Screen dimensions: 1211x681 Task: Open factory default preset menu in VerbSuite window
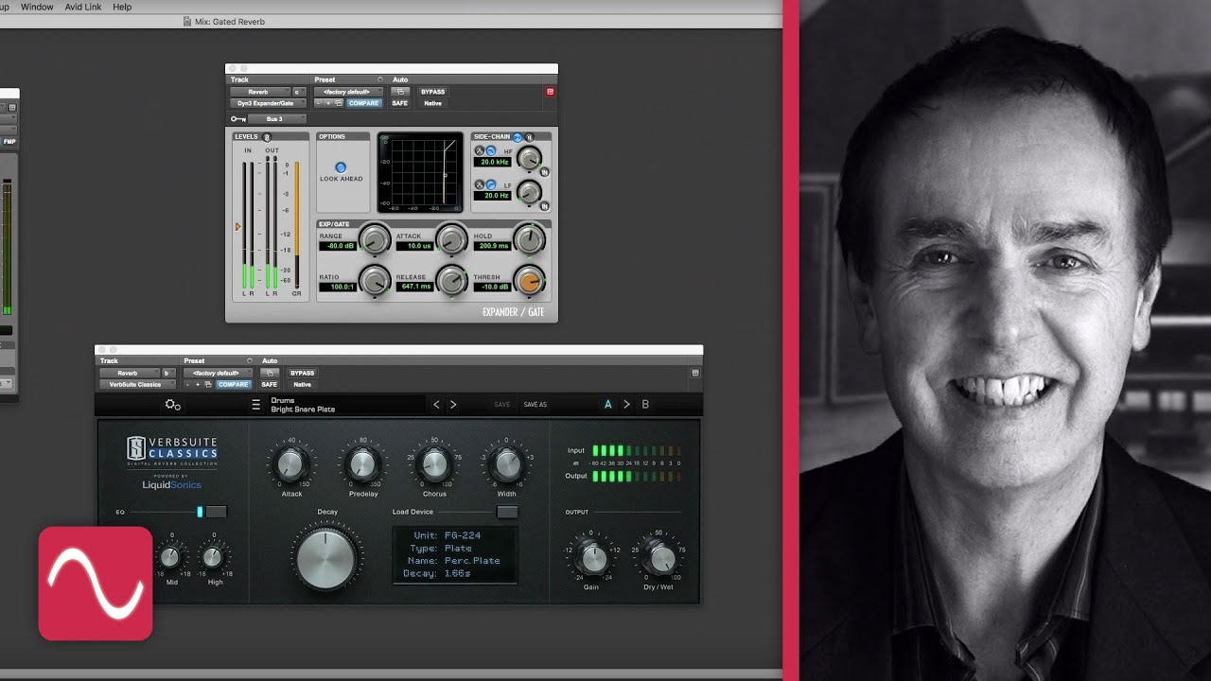(x=219, y=373)
